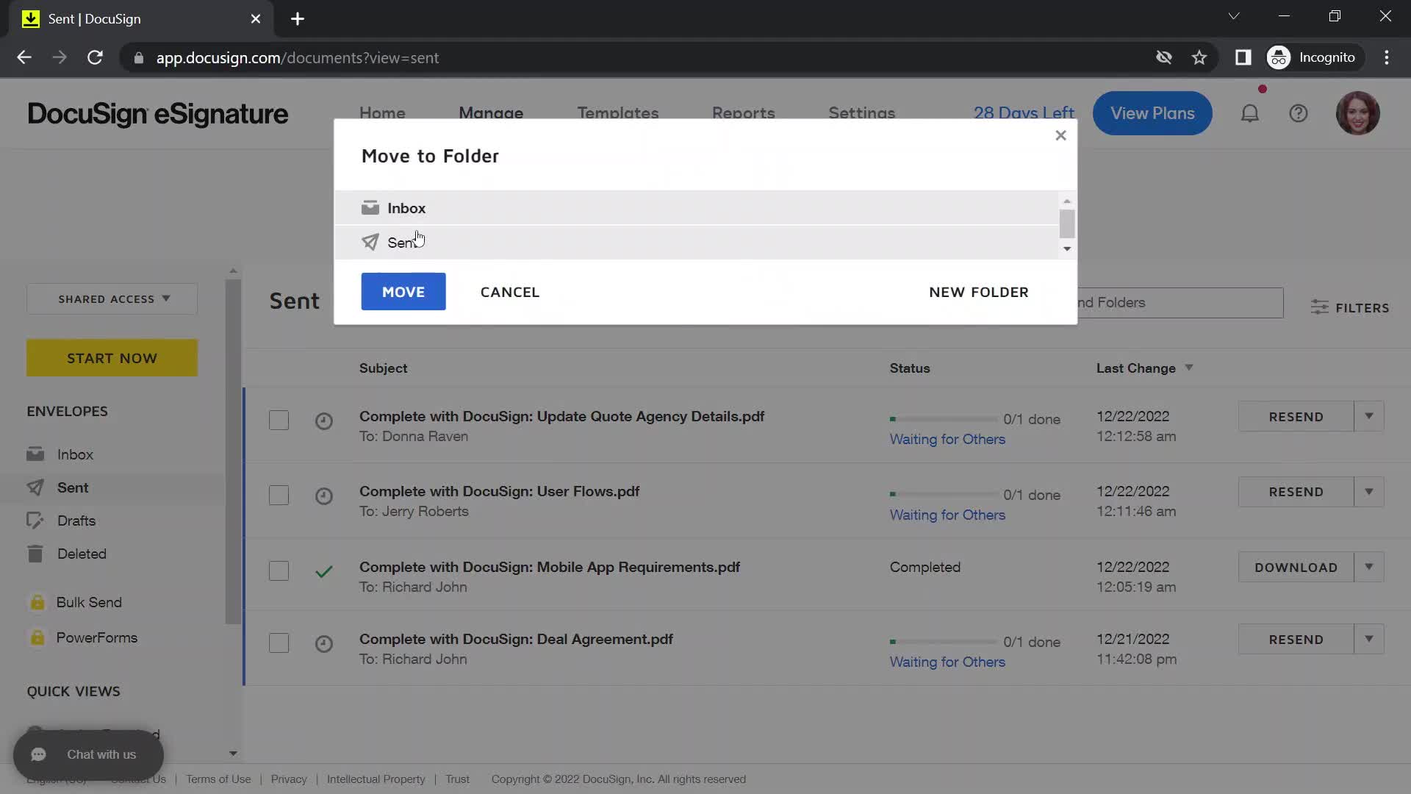This screenshot has width=1411, height=794.
Task: Click the Deleted trash sidebar icon
Action: (x=35, y=554)
